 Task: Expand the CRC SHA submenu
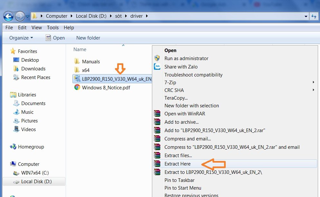[174, 90]
